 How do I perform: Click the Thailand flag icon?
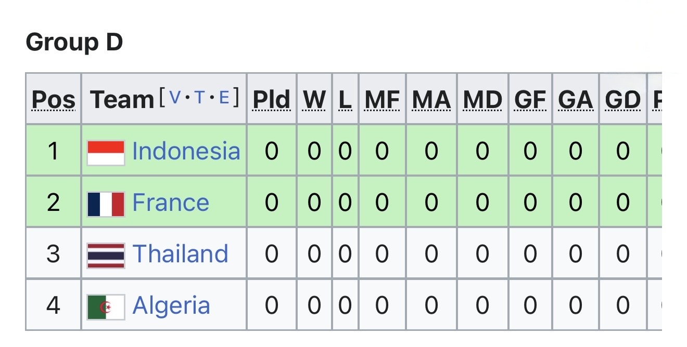pyautogui.click(x=106, y=255)
